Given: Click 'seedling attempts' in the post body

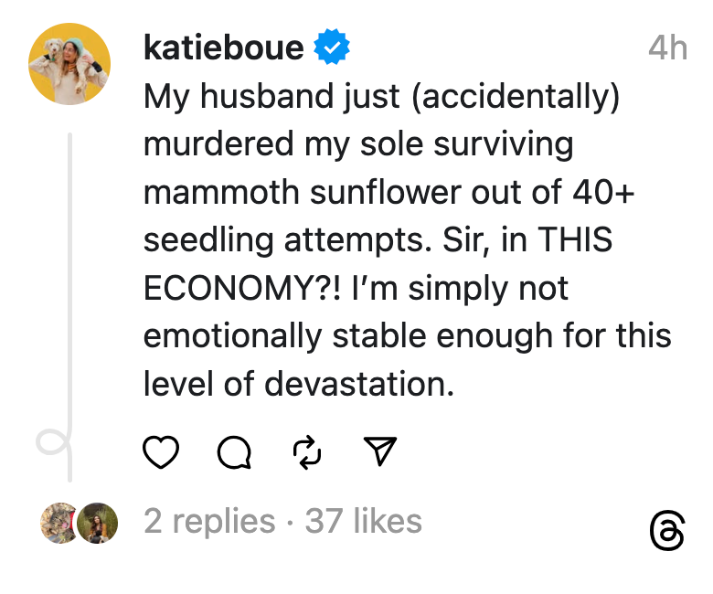Looking at the screenshot, I should tap(287, 240).
